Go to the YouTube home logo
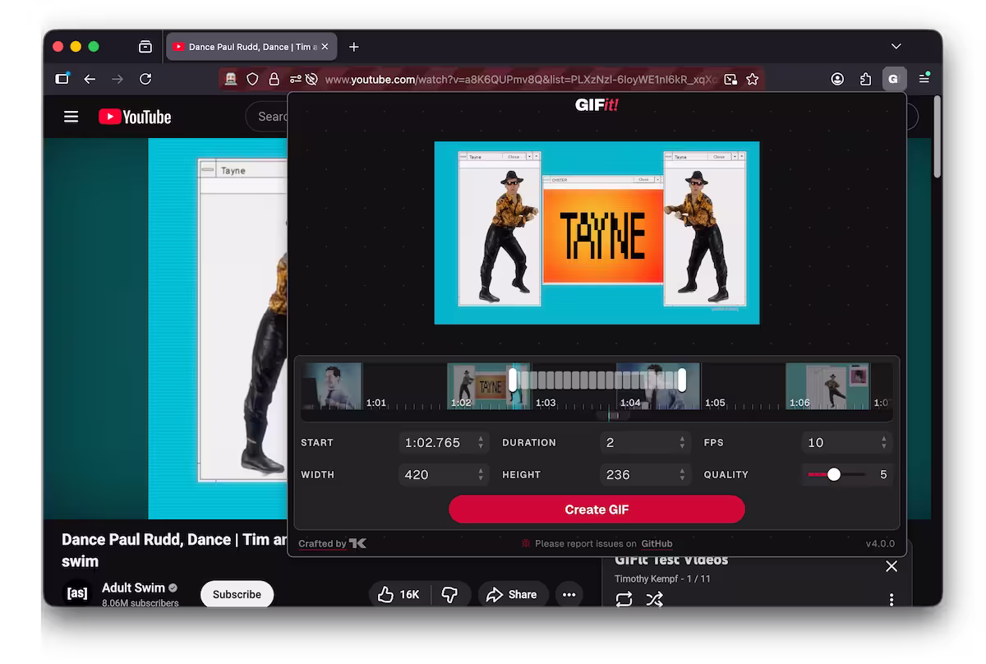This screenshot has height=664, width=986. pyautogui.click(x=135, y=117)
